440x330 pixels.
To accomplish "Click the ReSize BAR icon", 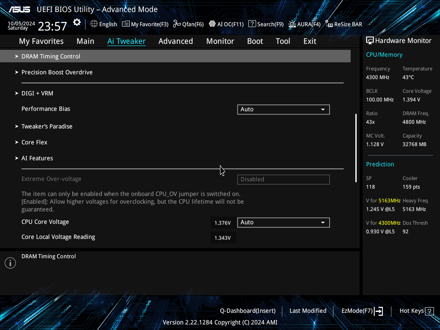I will tap(329, 24).
